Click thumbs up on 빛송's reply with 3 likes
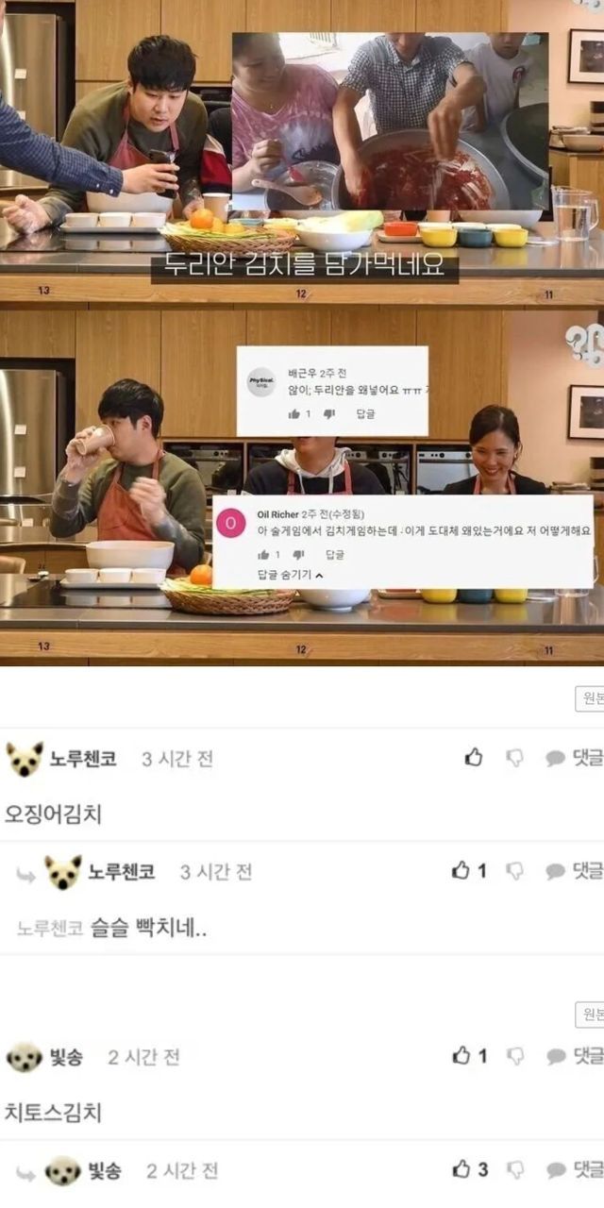The width and height of the screenshot is (604, 1208). tap(461, 1169)
